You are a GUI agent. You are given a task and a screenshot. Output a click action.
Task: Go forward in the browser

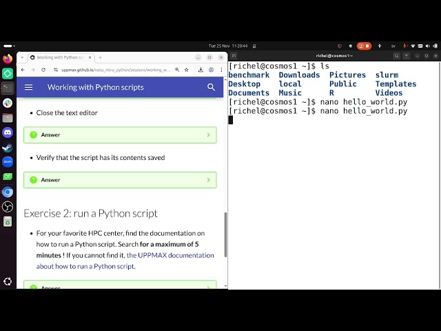tap(33, 70)
